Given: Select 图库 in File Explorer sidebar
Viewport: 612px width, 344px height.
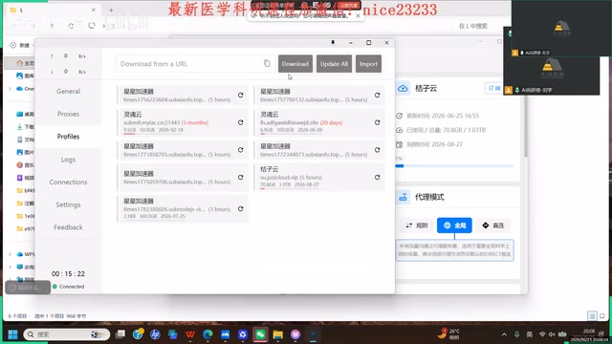Looking at the screenshot, I should pyautogui.click(x=26, y=75).
